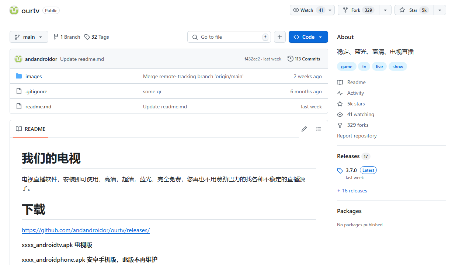Viewport: 452px width, 265px height.
Task: View the 41 watching link
Action: [355, 114]
